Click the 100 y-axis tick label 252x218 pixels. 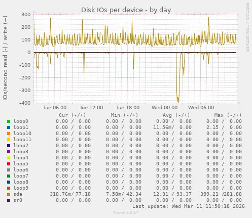[x=26, y=40]
